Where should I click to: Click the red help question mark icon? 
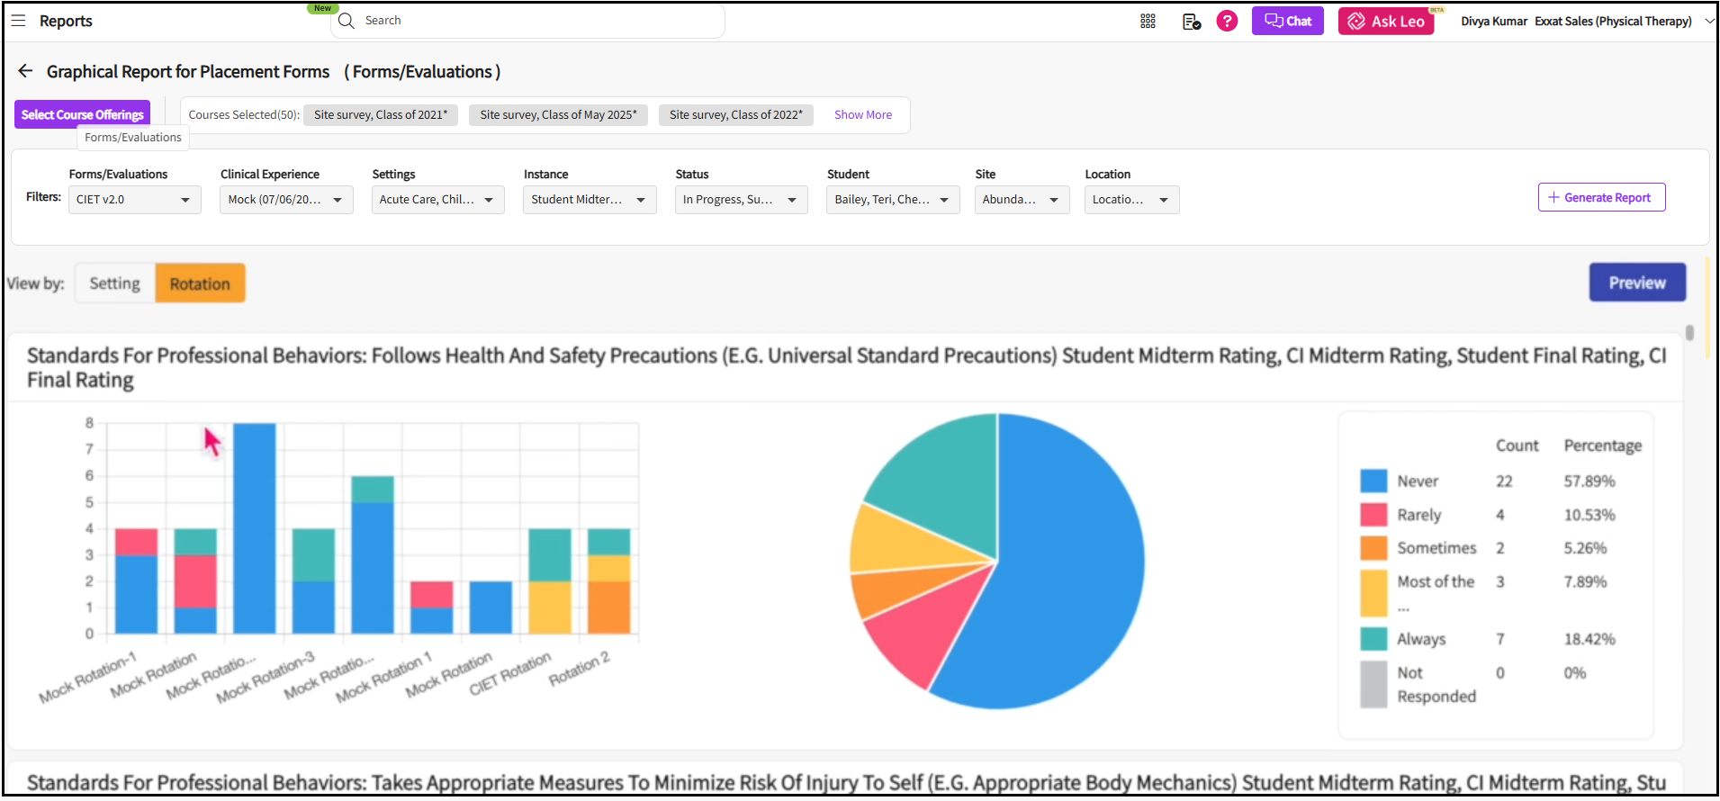coord(1227,21)
